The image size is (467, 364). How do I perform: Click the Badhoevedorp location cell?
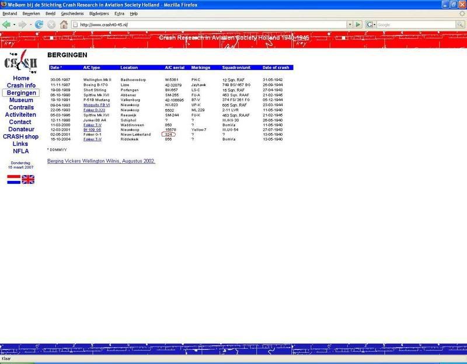133,80
